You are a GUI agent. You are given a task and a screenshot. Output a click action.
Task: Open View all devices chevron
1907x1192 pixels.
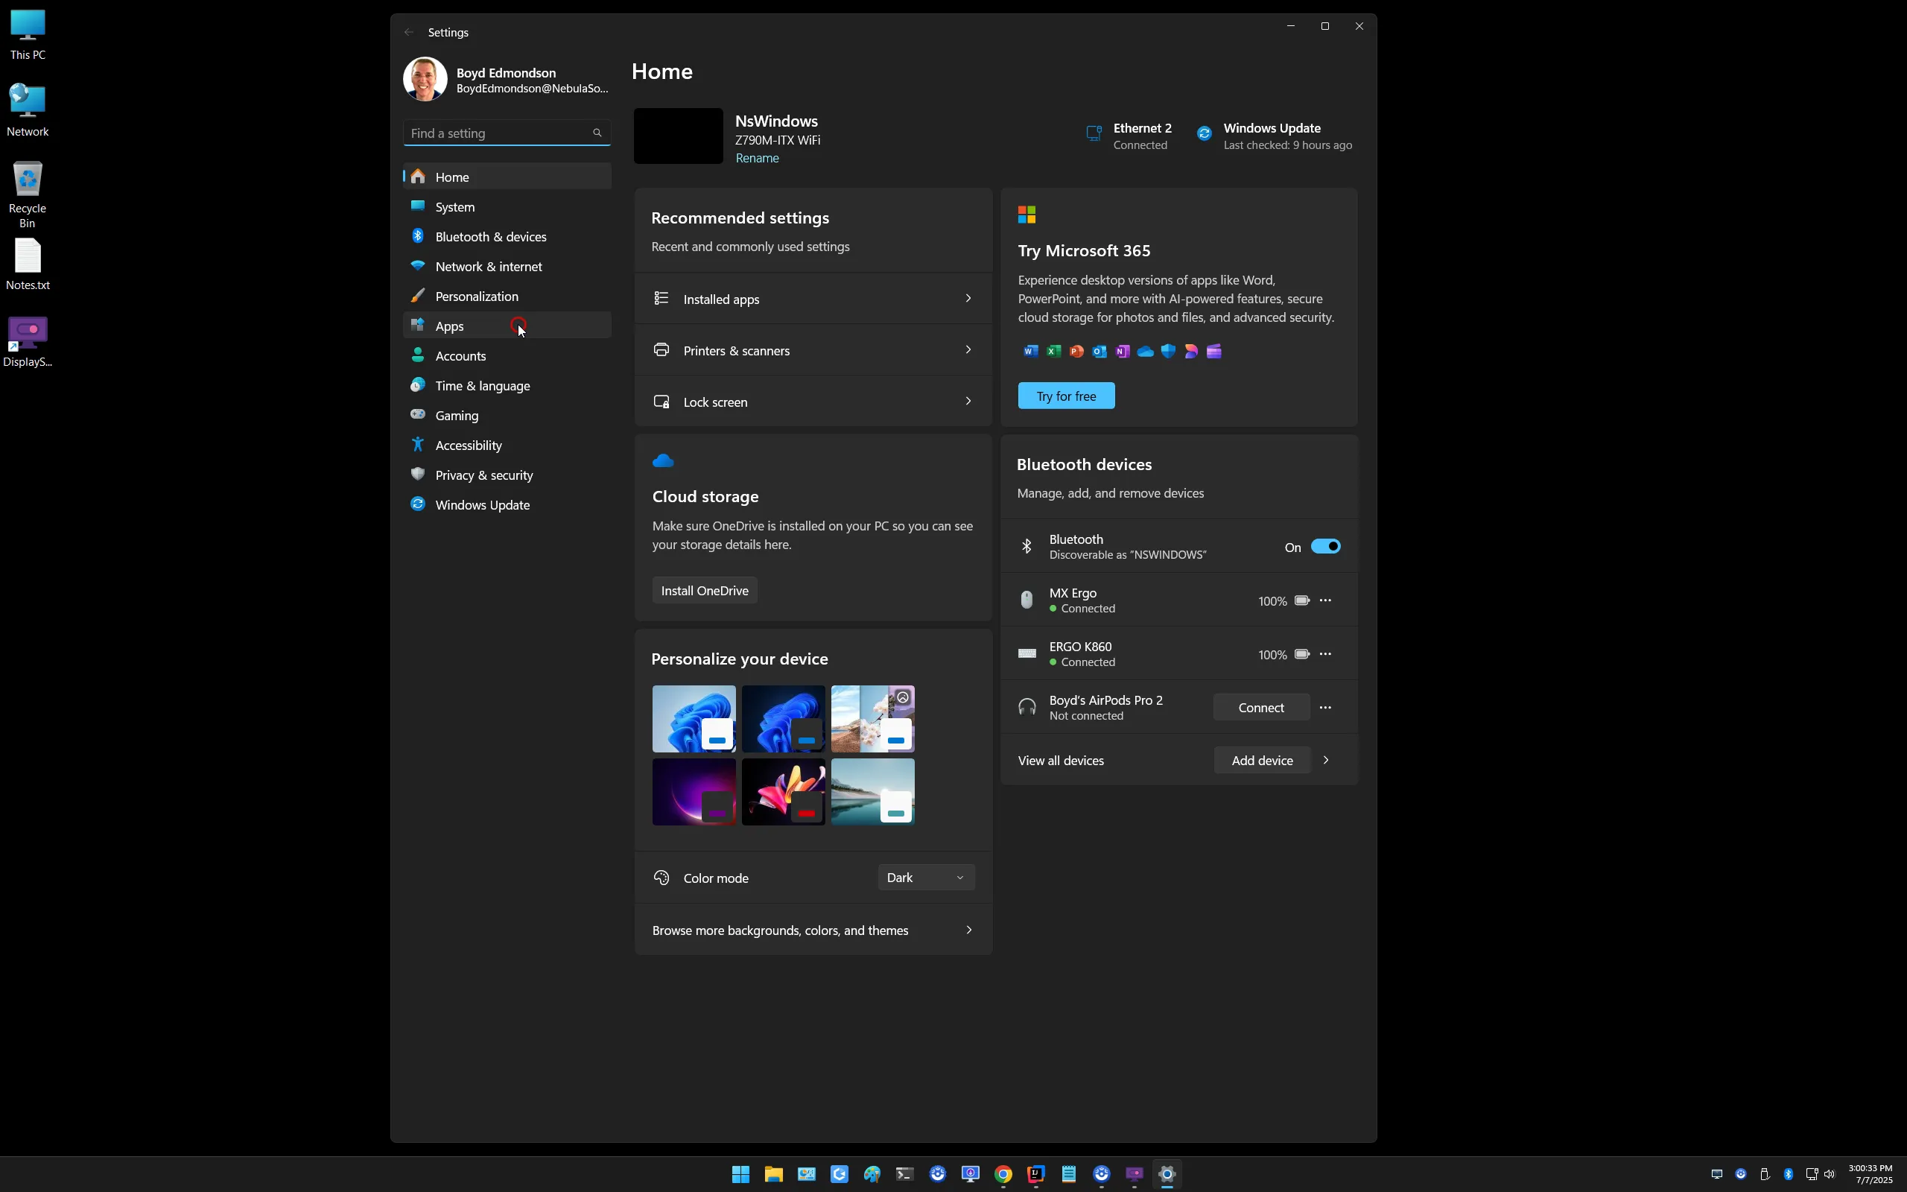coord(1325,760)
